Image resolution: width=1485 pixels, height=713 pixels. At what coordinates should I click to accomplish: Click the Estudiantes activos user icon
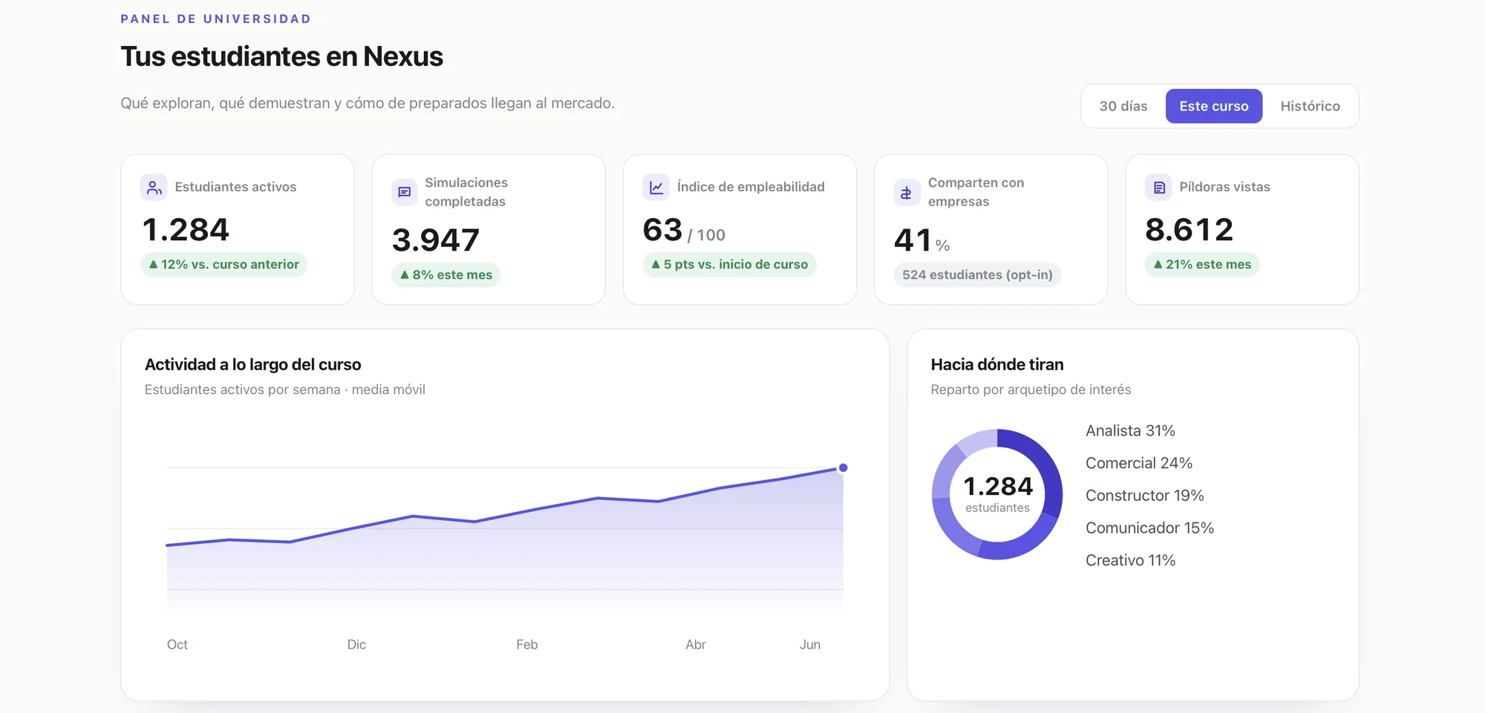click(x=154, y=187)
